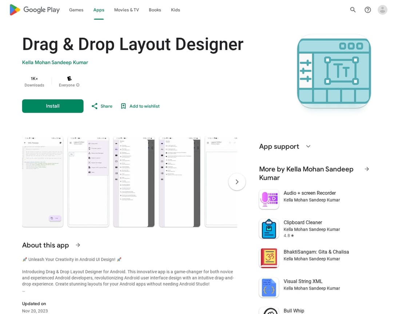Click the Share icon
393x314 pixels.
click(x=95, y=106)
